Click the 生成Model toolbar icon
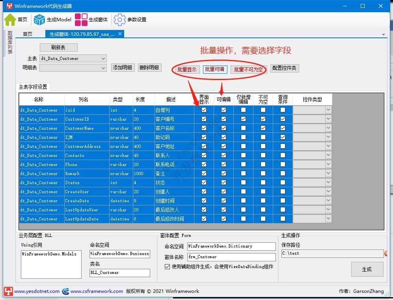 (x=39, y=19)
